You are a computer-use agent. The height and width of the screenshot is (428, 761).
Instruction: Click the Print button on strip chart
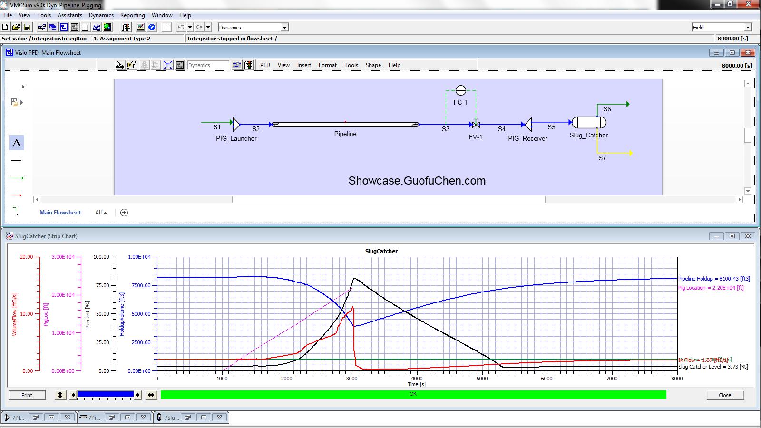(27, 395)
